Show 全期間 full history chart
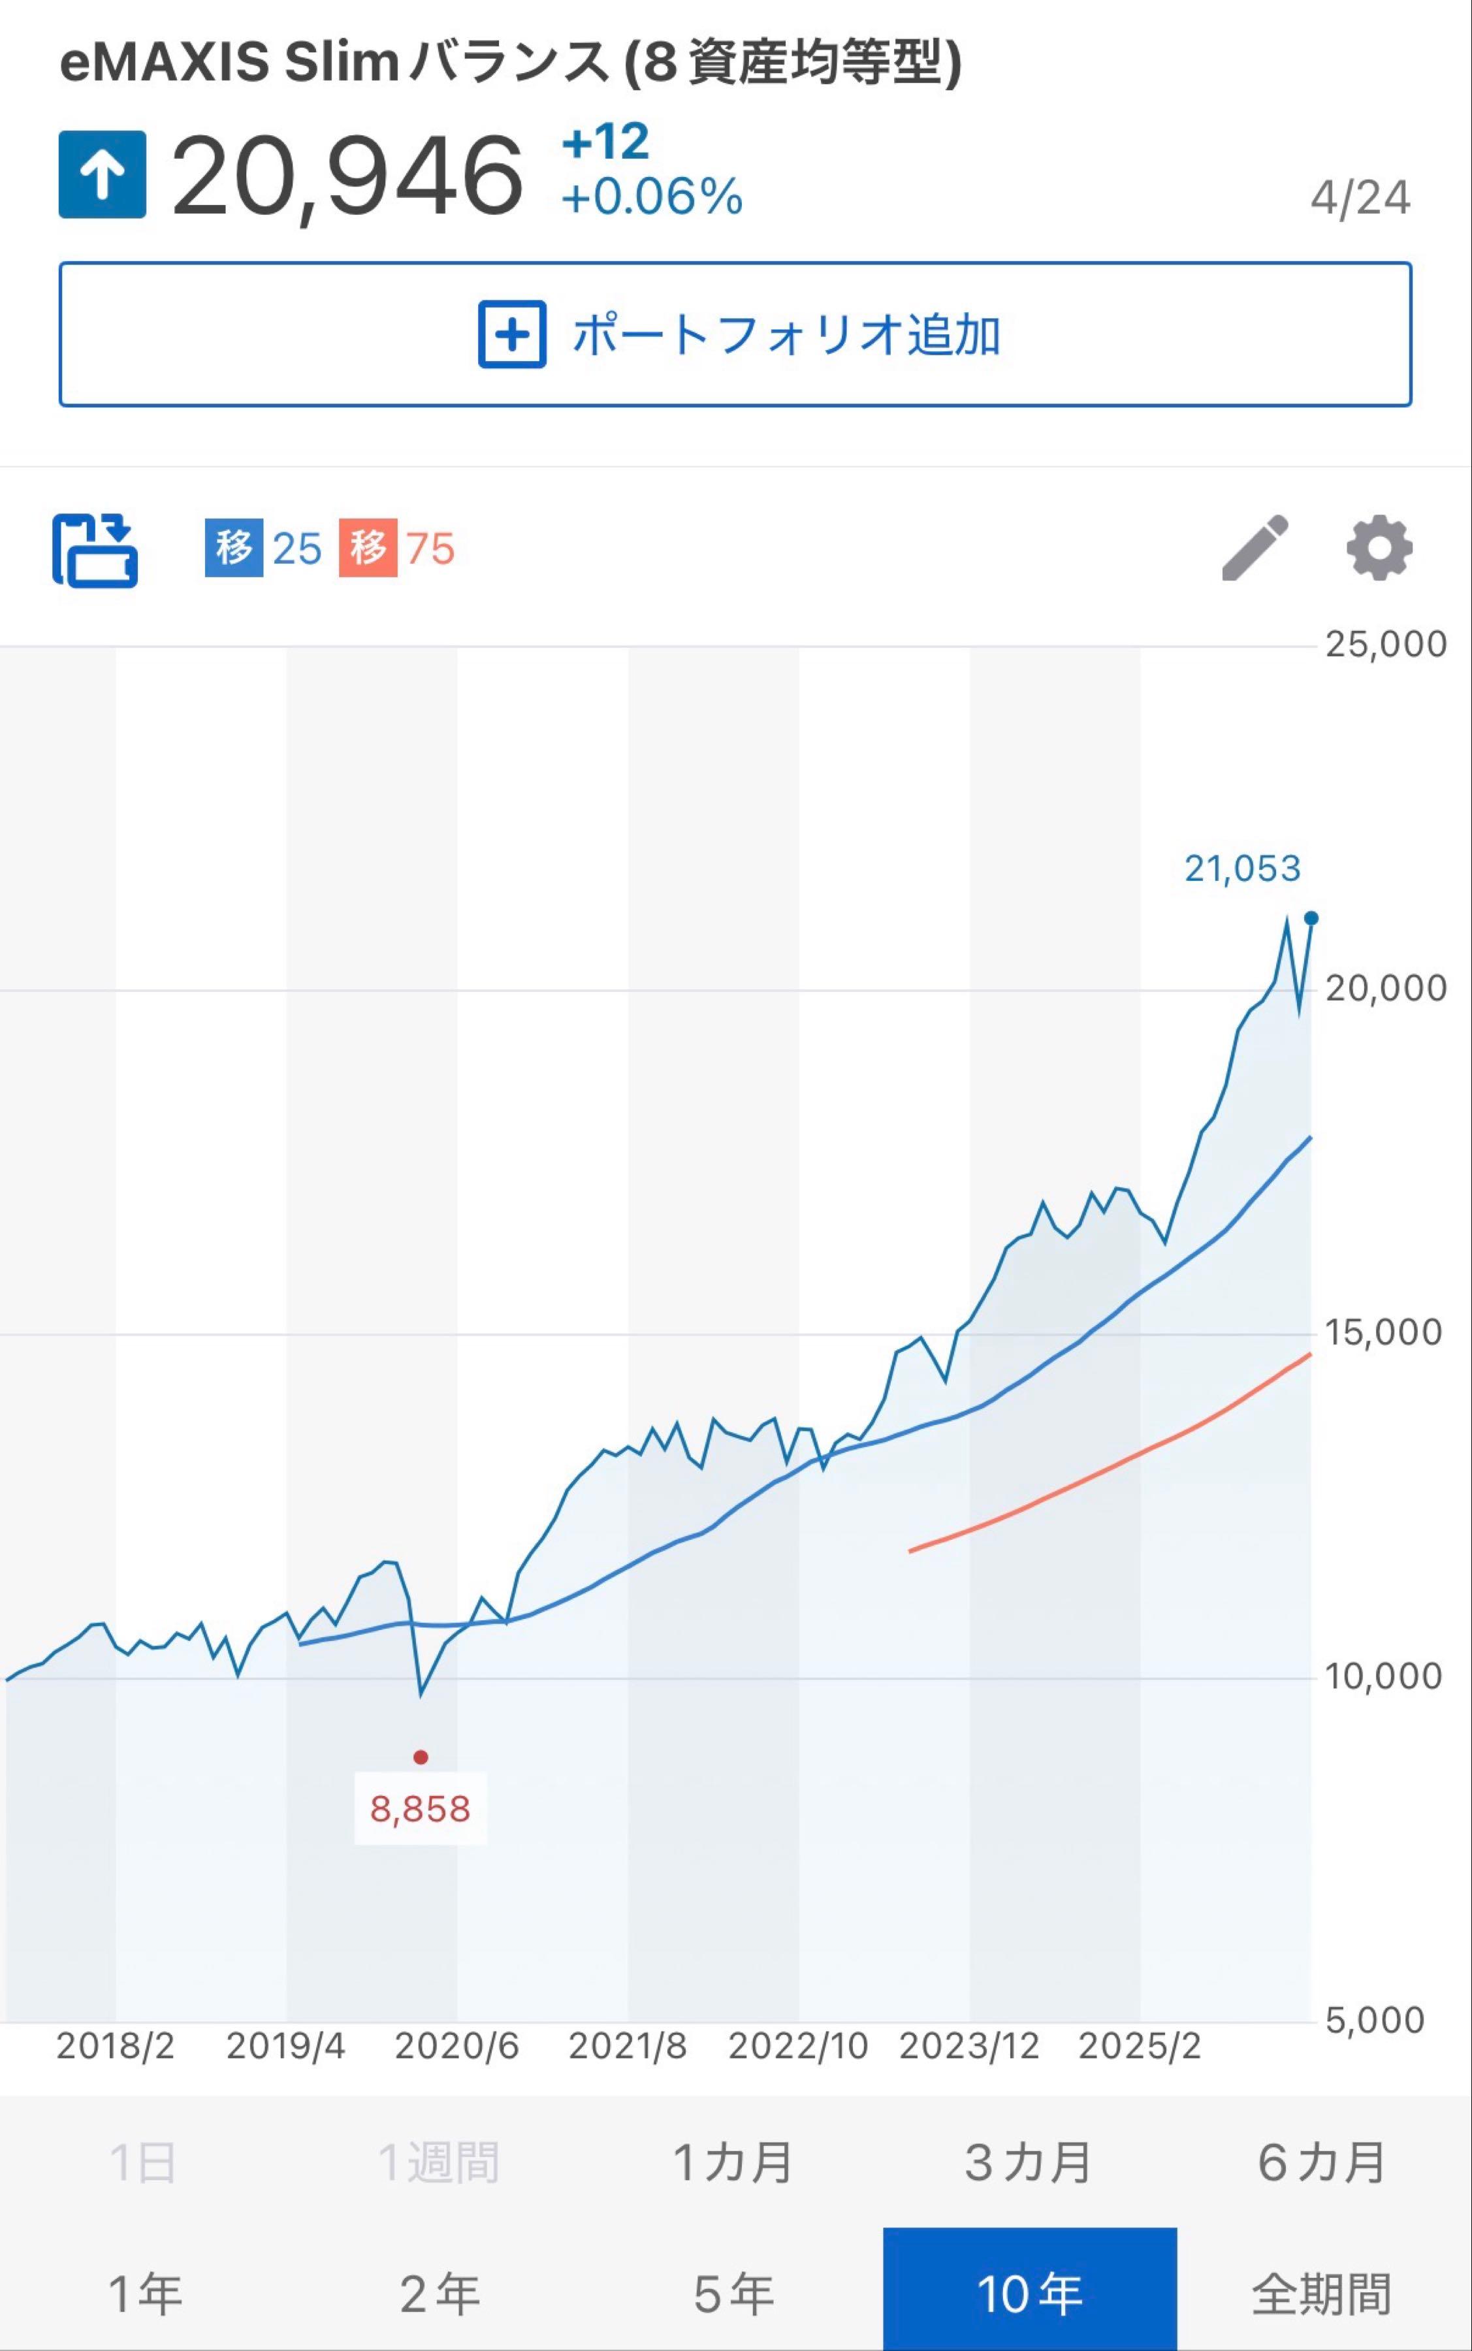The height and width of the screenshot is (2351, 1472). tap(1324, 2294)
